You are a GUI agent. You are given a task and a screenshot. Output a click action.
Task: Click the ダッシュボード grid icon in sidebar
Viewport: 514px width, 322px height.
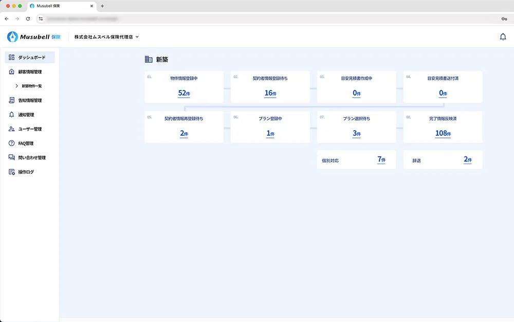[12, 57]
